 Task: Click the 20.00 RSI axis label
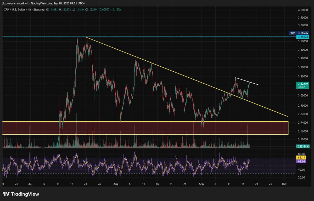click(301, 177)
